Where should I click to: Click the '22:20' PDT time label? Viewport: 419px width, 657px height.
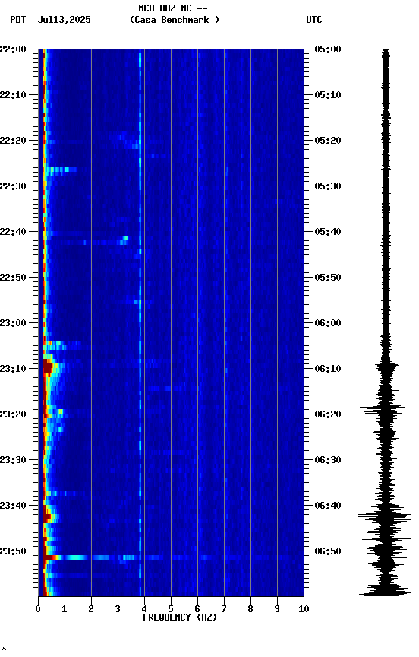coord(13,141)
